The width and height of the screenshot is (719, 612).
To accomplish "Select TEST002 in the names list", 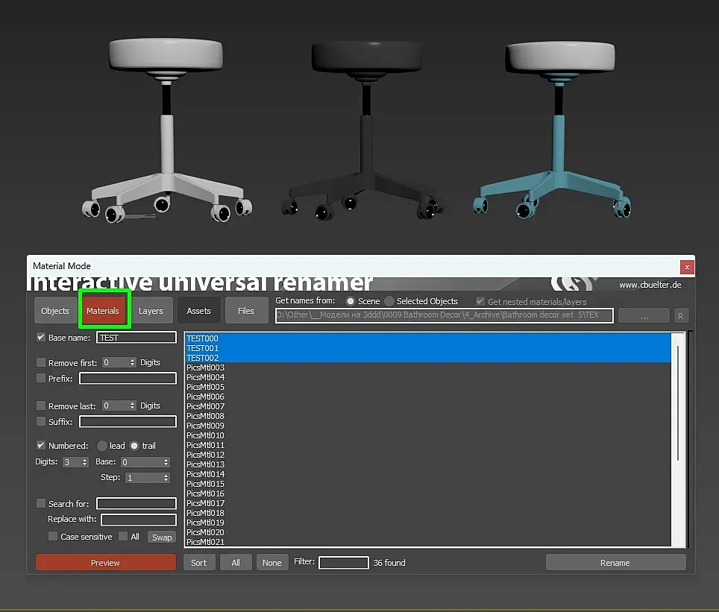I will (x=427, y=358).
